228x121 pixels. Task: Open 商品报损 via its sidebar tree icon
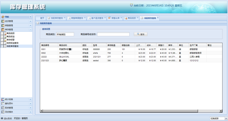(x=5, y=33)
